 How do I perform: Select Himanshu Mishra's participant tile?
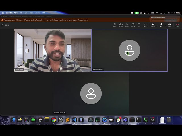pos(130,50)
